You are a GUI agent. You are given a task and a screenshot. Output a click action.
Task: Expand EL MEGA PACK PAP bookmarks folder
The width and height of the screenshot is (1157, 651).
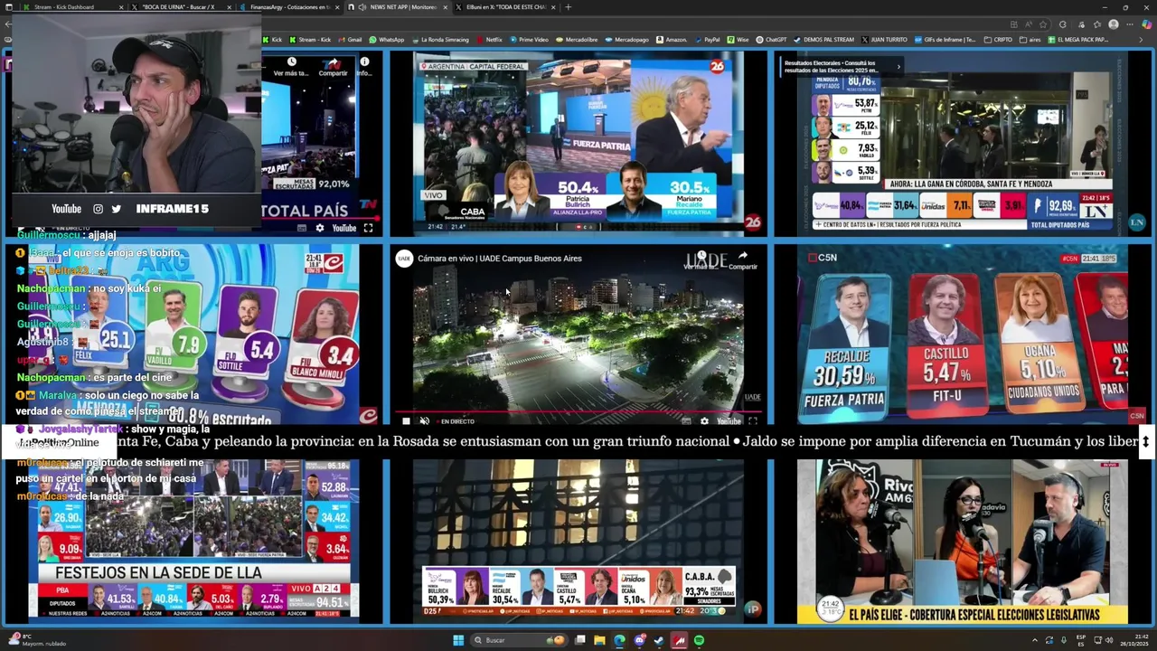(x=1077, y=40)
